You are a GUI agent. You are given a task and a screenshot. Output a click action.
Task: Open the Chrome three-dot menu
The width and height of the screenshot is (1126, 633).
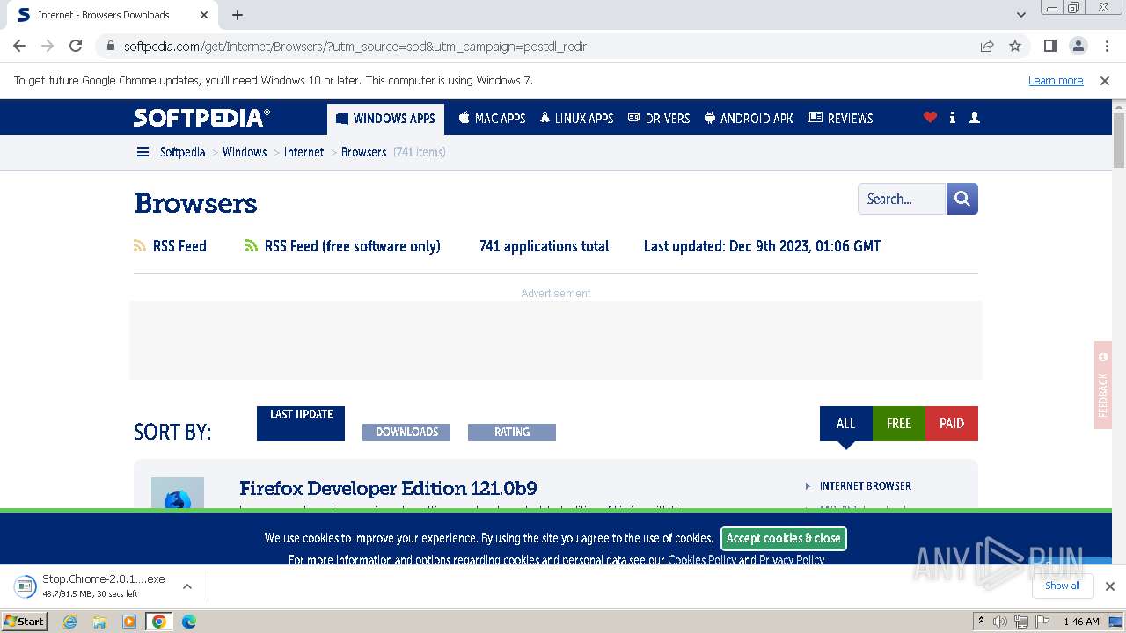point(1106,46)
